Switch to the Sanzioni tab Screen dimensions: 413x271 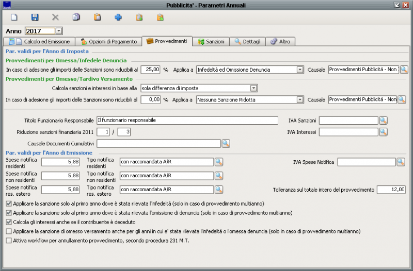211,41
